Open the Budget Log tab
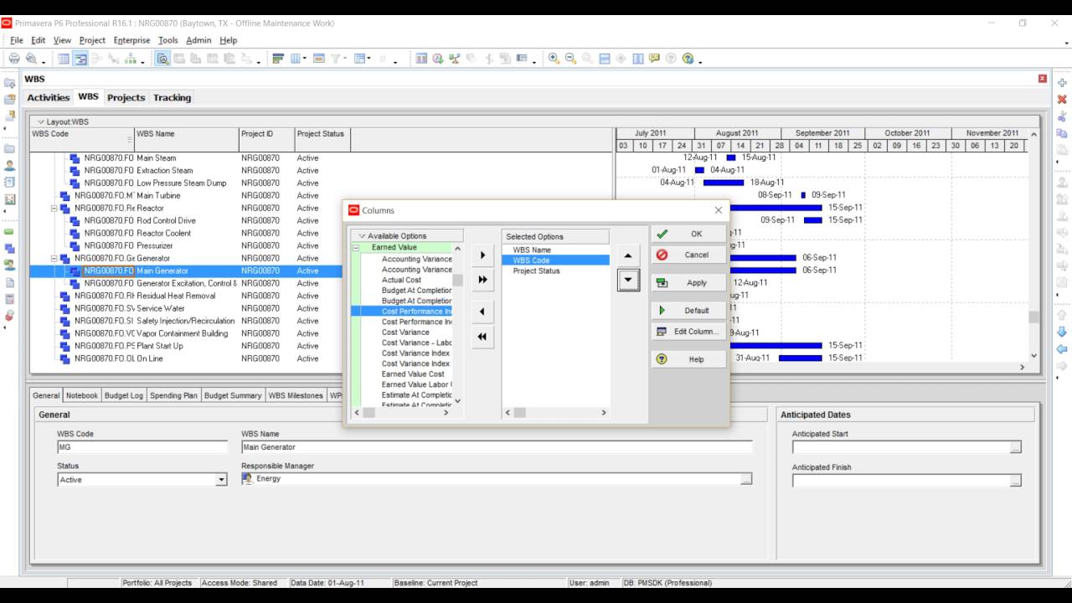 pos(124,395)
